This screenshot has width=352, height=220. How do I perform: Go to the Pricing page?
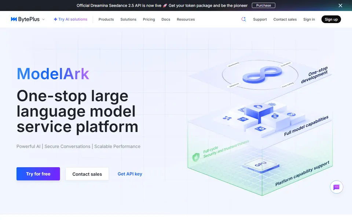pyautogui.click(x=149, y=19)
